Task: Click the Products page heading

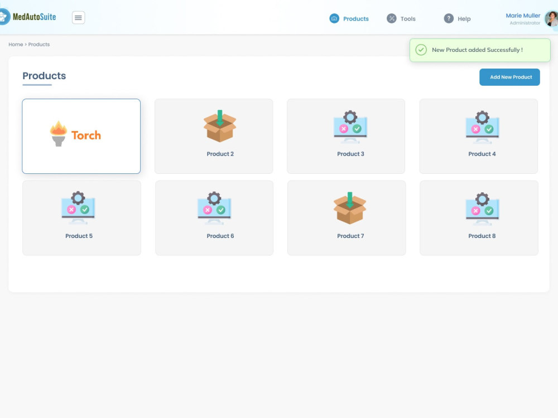Action: pyautogui.click(x=44, y=76)
